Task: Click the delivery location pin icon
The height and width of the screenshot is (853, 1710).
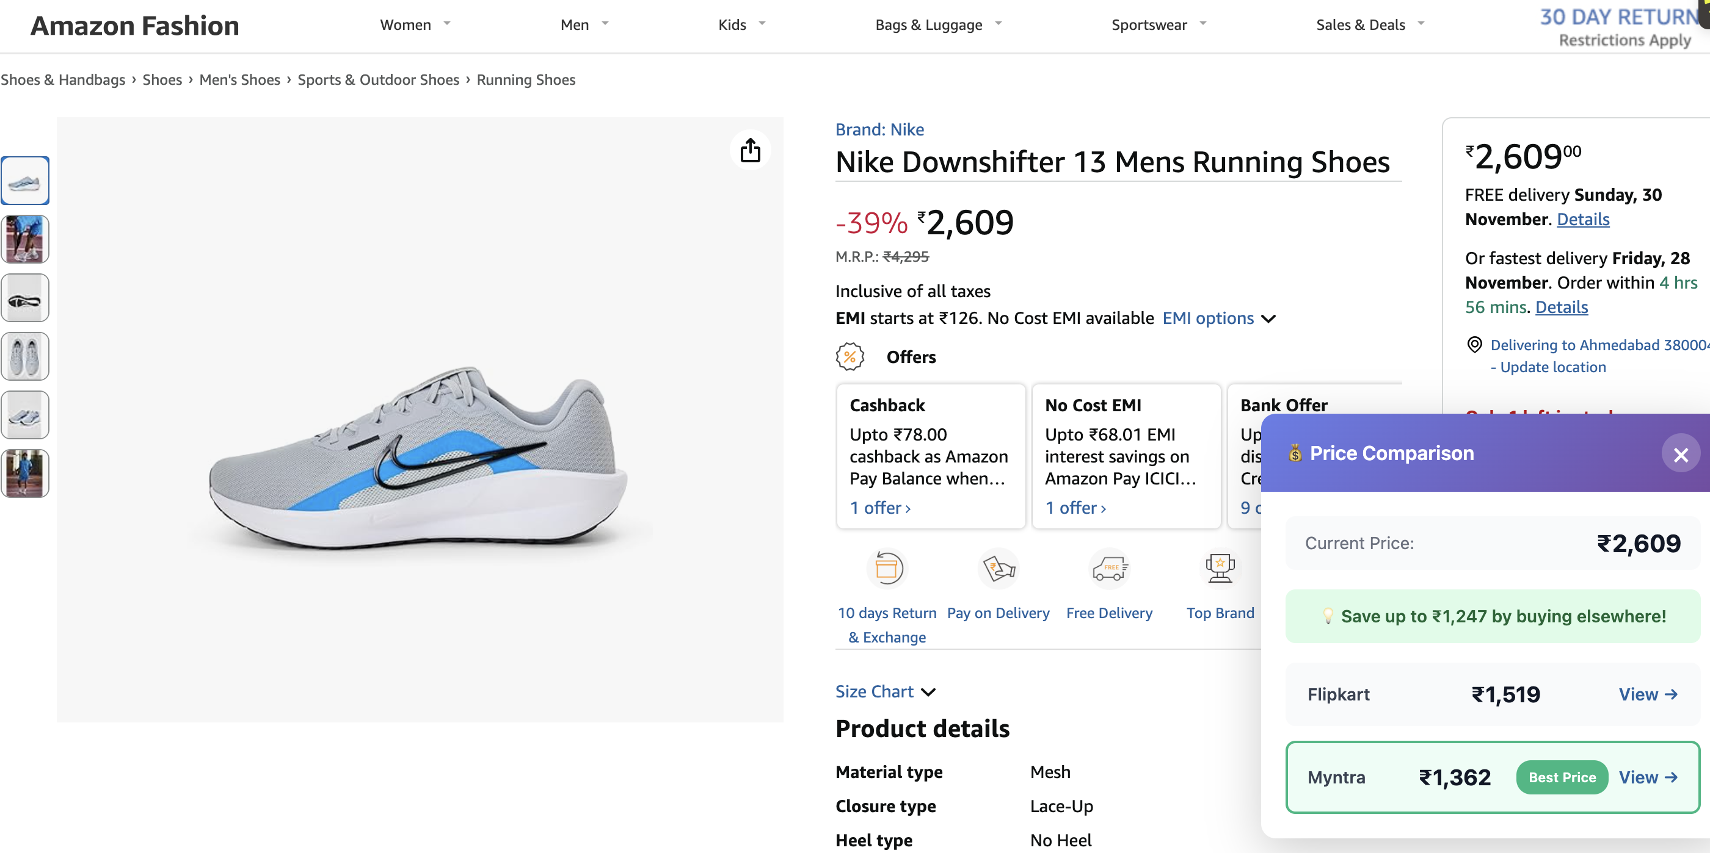Action: (x=1474, y=345)
